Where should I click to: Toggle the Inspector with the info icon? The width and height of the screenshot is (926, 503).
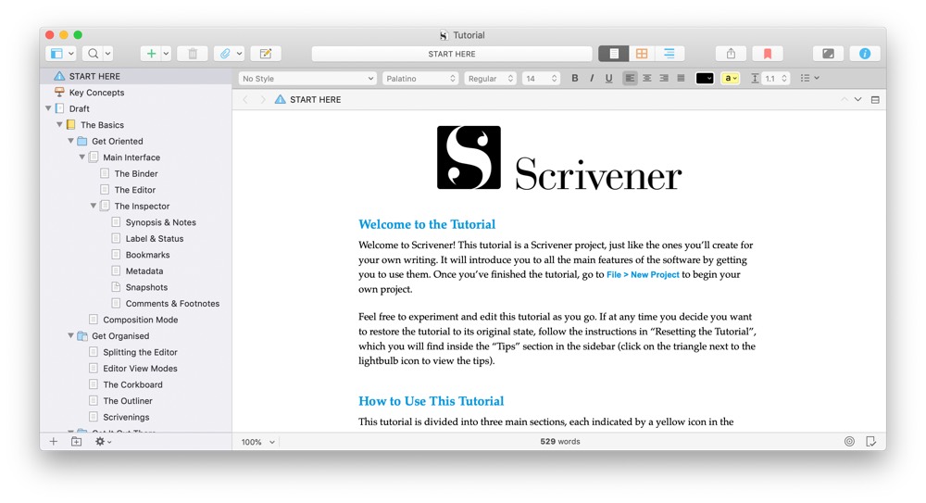[x=865, y=54]
